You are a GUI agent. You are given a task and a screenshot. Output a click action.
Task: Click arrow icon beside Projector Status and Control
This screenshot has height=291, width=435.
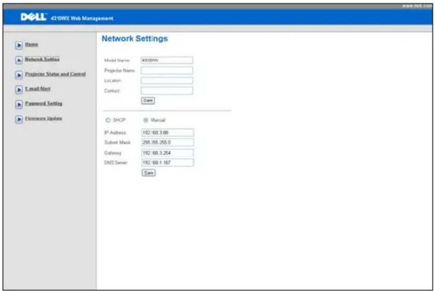pos(19,75)
